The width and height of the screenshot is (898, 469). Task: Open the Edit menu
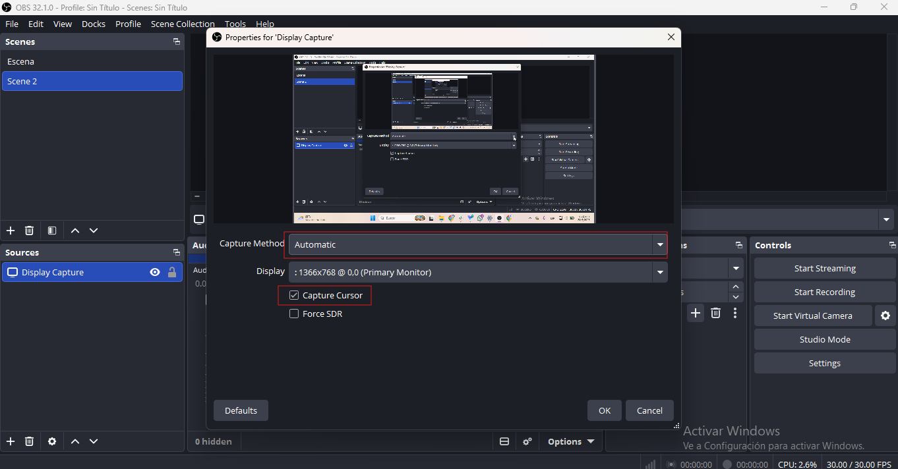36,24
